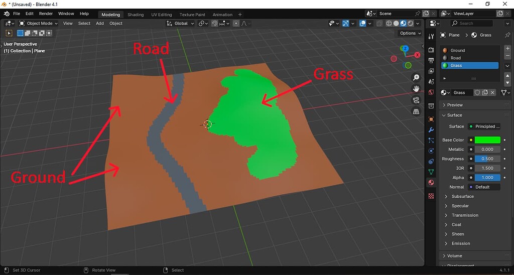
Task: Expand the Subsurface section
Action: pyautogui.click(x=462, y=196)
